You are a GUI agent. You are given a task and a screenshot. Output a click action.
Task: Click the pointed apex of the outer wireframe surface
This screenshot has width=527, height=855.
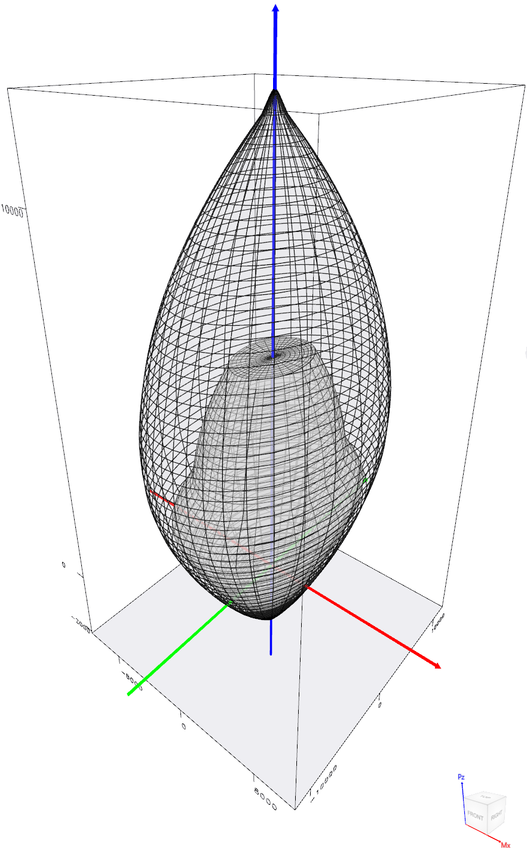[x=275, y=91]
